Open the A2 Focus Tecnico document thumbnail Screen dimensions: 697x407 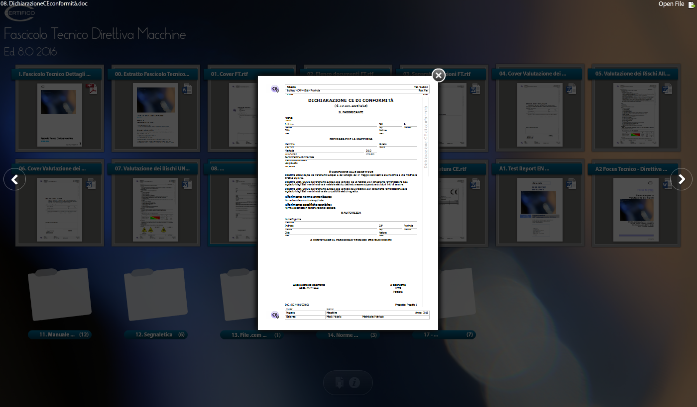(x=634, y=209)
